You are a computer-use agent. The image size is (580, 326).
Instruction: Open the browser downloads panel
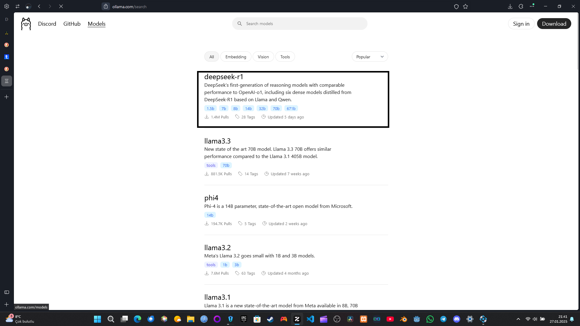pyautogui.click(x=510, y=6)
